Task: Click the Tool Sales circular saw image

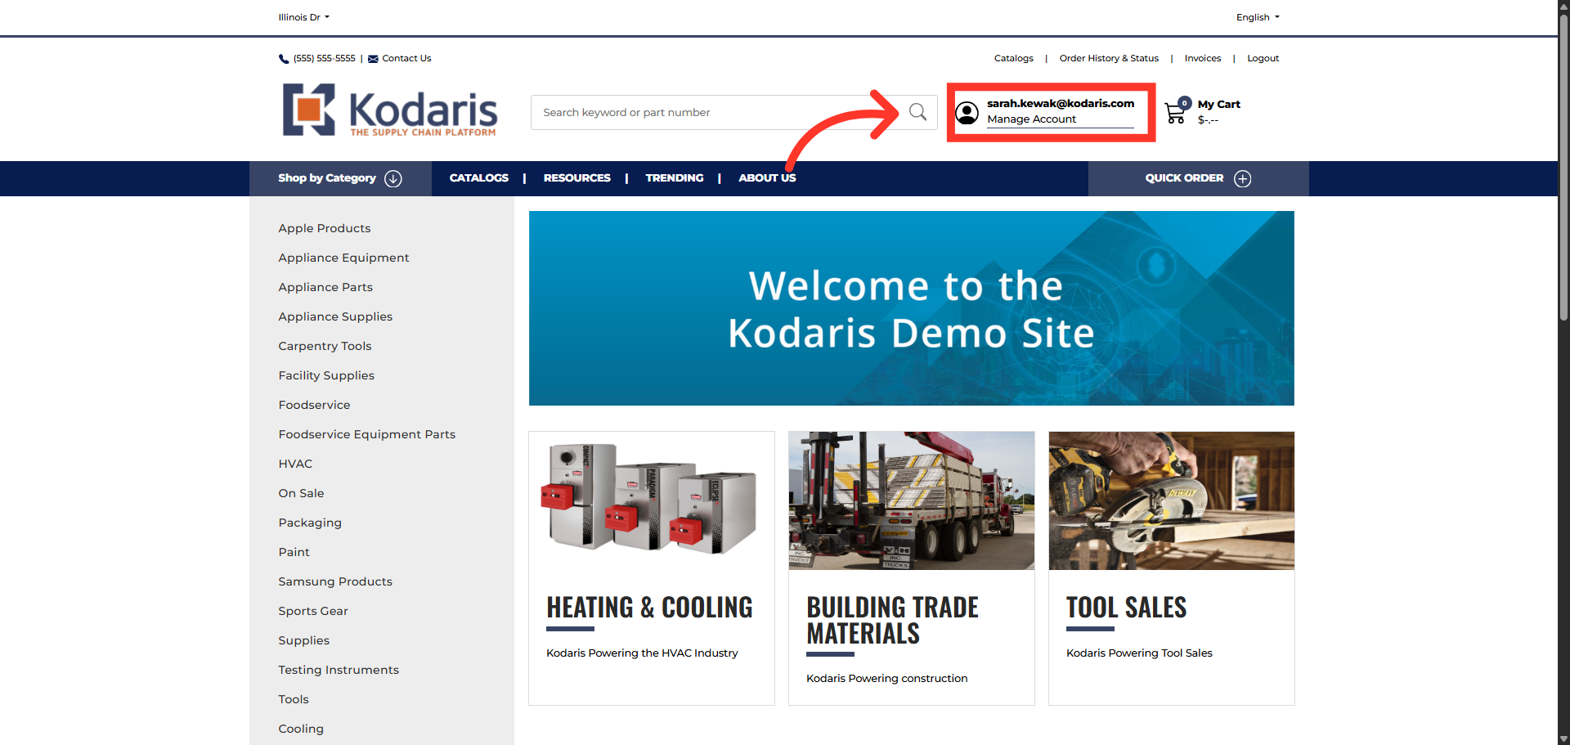Action: coord(1171,500)
